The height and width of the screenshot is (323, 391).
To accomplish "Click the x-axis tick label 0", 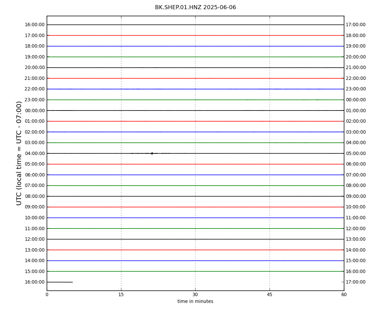I will (47, 294).
